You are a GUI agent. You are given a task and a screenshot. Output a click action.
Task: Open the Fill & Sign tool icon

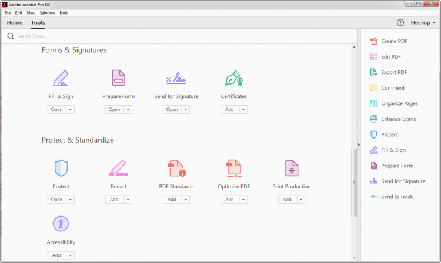coord(61,78)
